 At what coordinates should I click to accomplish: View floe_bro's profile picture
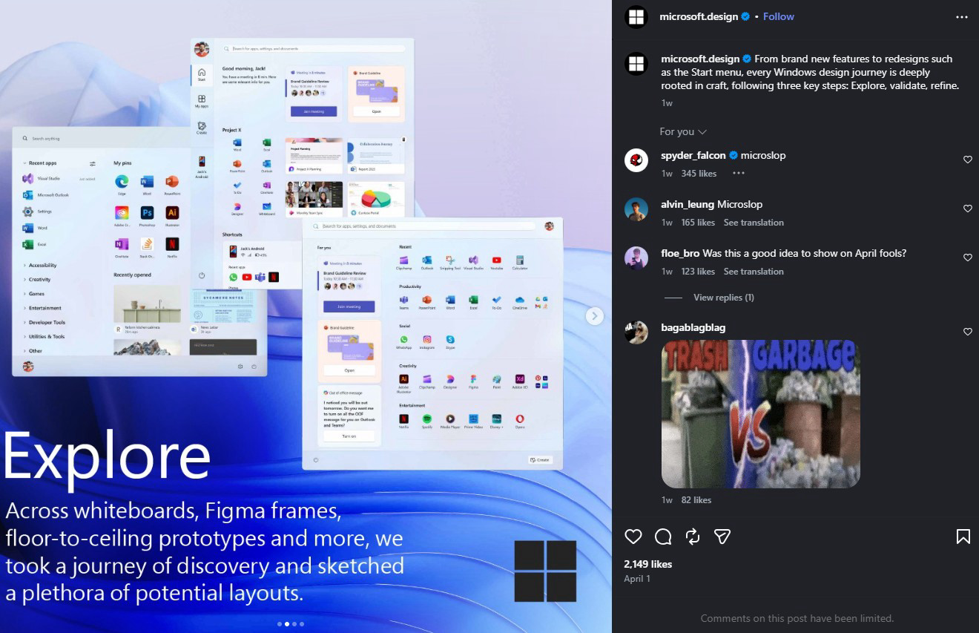click(x=636, y=258)
